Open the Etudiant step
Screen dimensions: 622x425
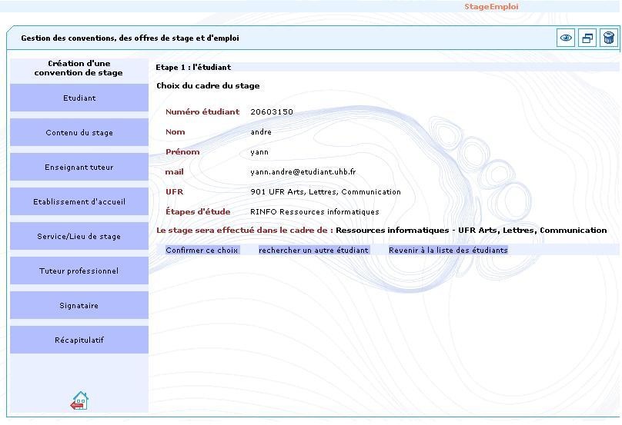pyautogui.click(x=79, y=98)
